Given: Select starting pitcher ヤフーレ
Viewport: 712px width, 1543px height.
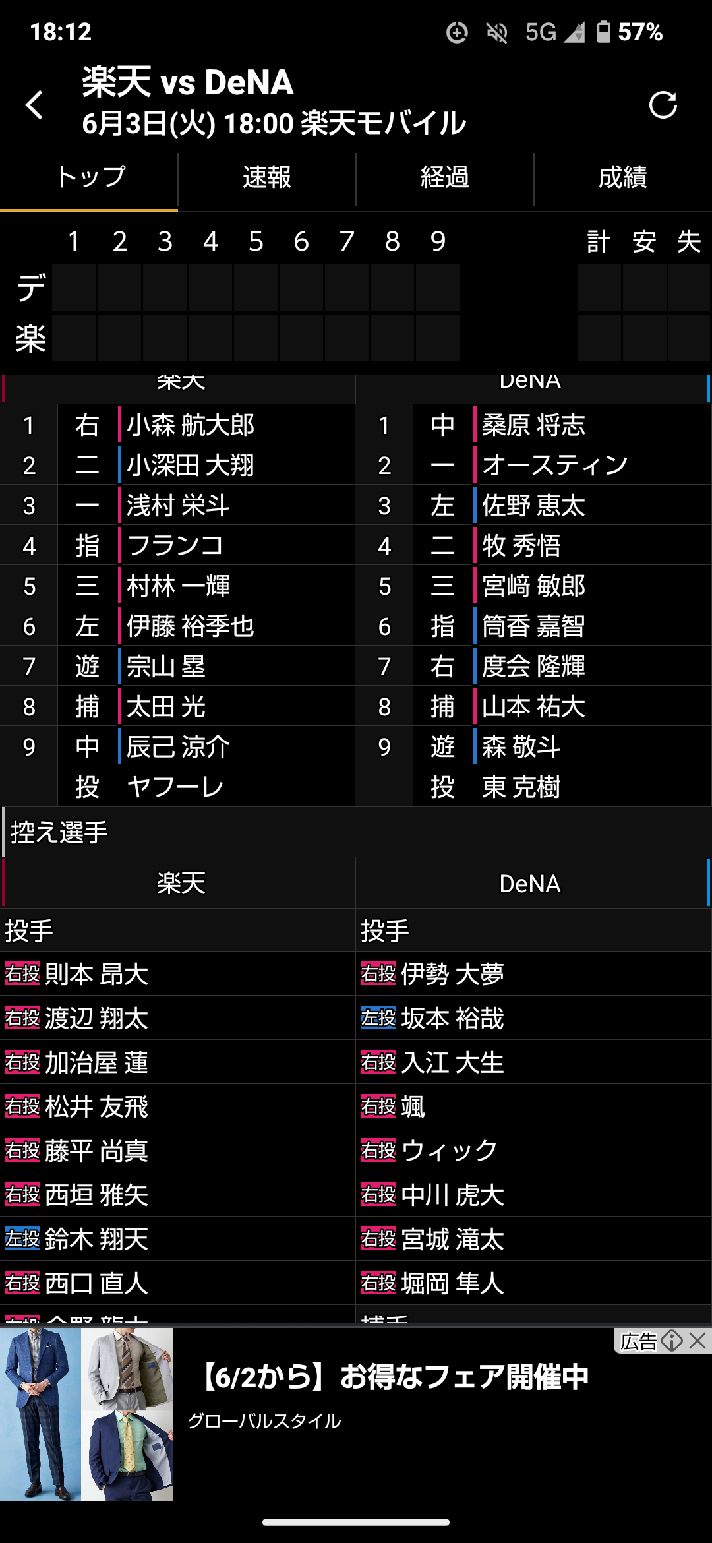Looking at the screenshot, I should coord(175,787).
